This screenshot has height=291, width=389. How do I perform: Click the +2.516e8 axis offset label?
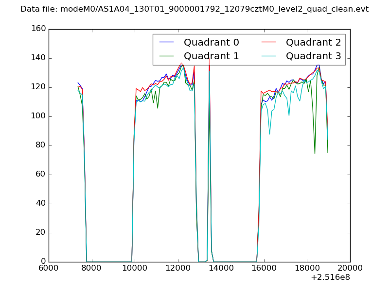330,278
